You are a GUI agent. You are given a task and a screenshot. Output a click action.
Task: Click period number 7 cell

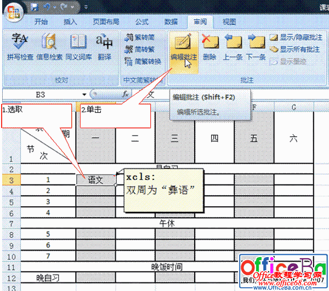(48, 256)
